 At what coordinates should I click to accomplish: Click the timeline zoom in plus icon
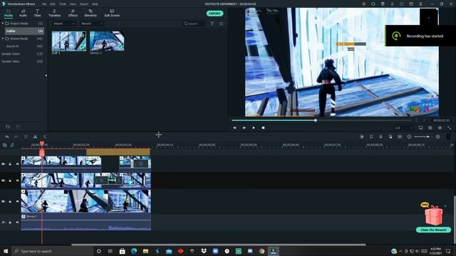point(437,137)
